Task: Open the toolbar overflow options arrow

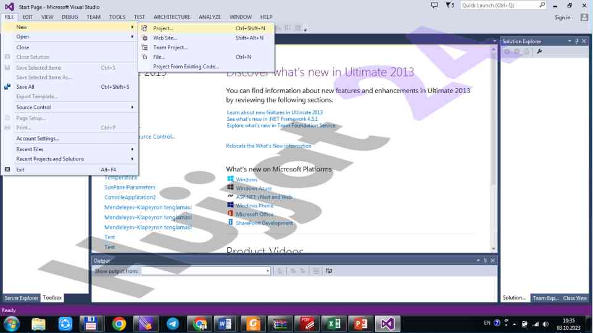Action: click(x=305, y=29)
